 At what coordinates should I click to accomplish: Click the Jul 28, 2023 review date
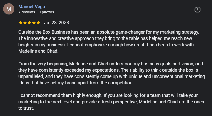pos(57,23)
